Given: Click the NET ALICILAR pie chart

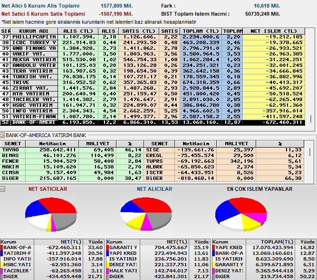Looking at the screenshot, I should (x=146, y=214).
